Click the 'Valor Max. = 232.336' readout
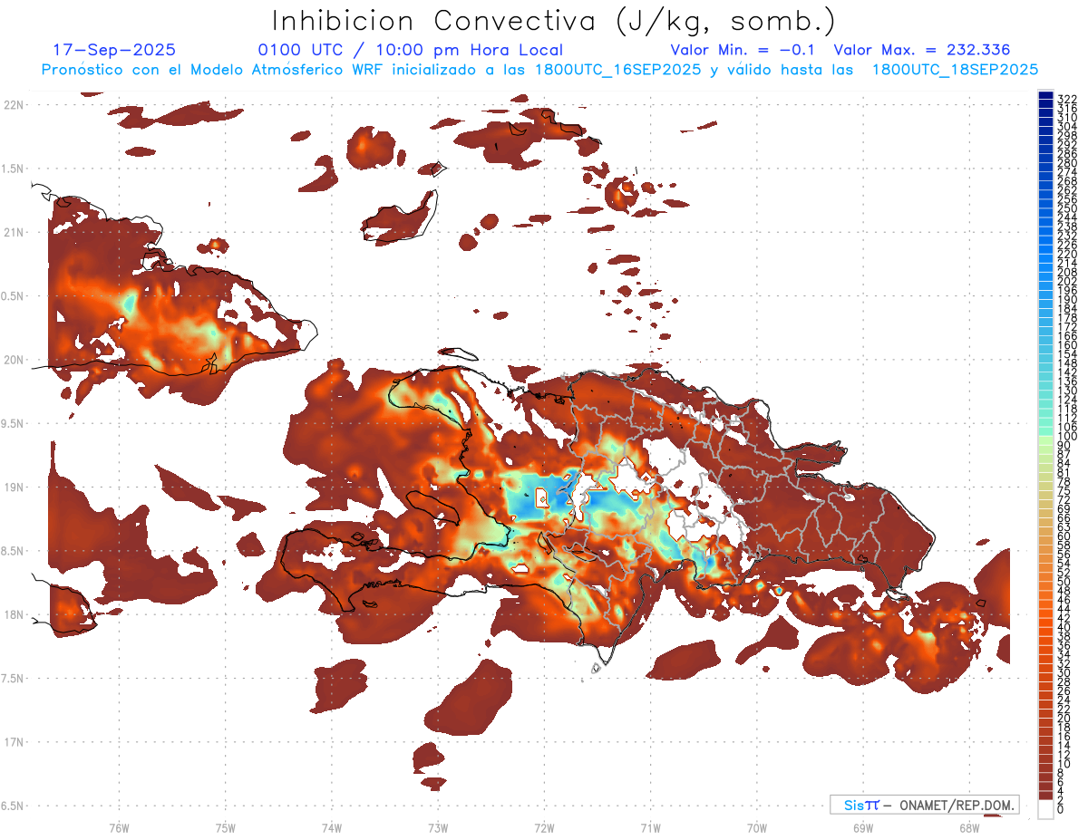The width and height of the screenshot is (1088, 840). tap(921, 50)
